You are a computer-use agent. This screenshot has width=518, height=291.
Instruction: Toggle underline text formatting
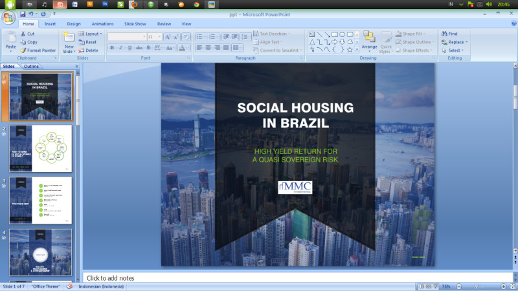click(129, 47)
